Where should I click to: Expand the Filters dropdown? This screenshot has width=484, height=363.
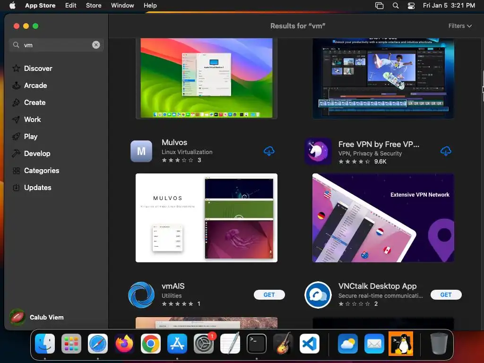pos(459,26)
